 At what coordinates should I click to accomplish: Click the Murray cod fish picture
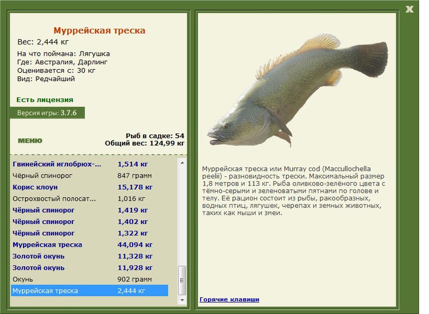click(x=298, y=90)
